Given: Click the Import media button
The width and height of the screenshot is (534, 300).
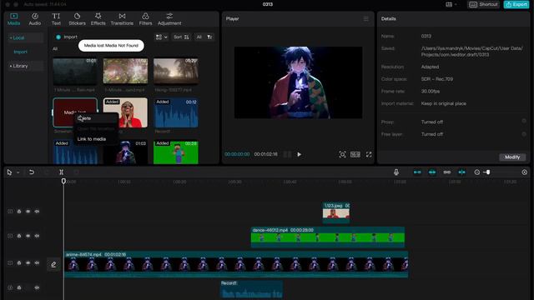Looking at the screenshot, I should (x=67, y=37).
